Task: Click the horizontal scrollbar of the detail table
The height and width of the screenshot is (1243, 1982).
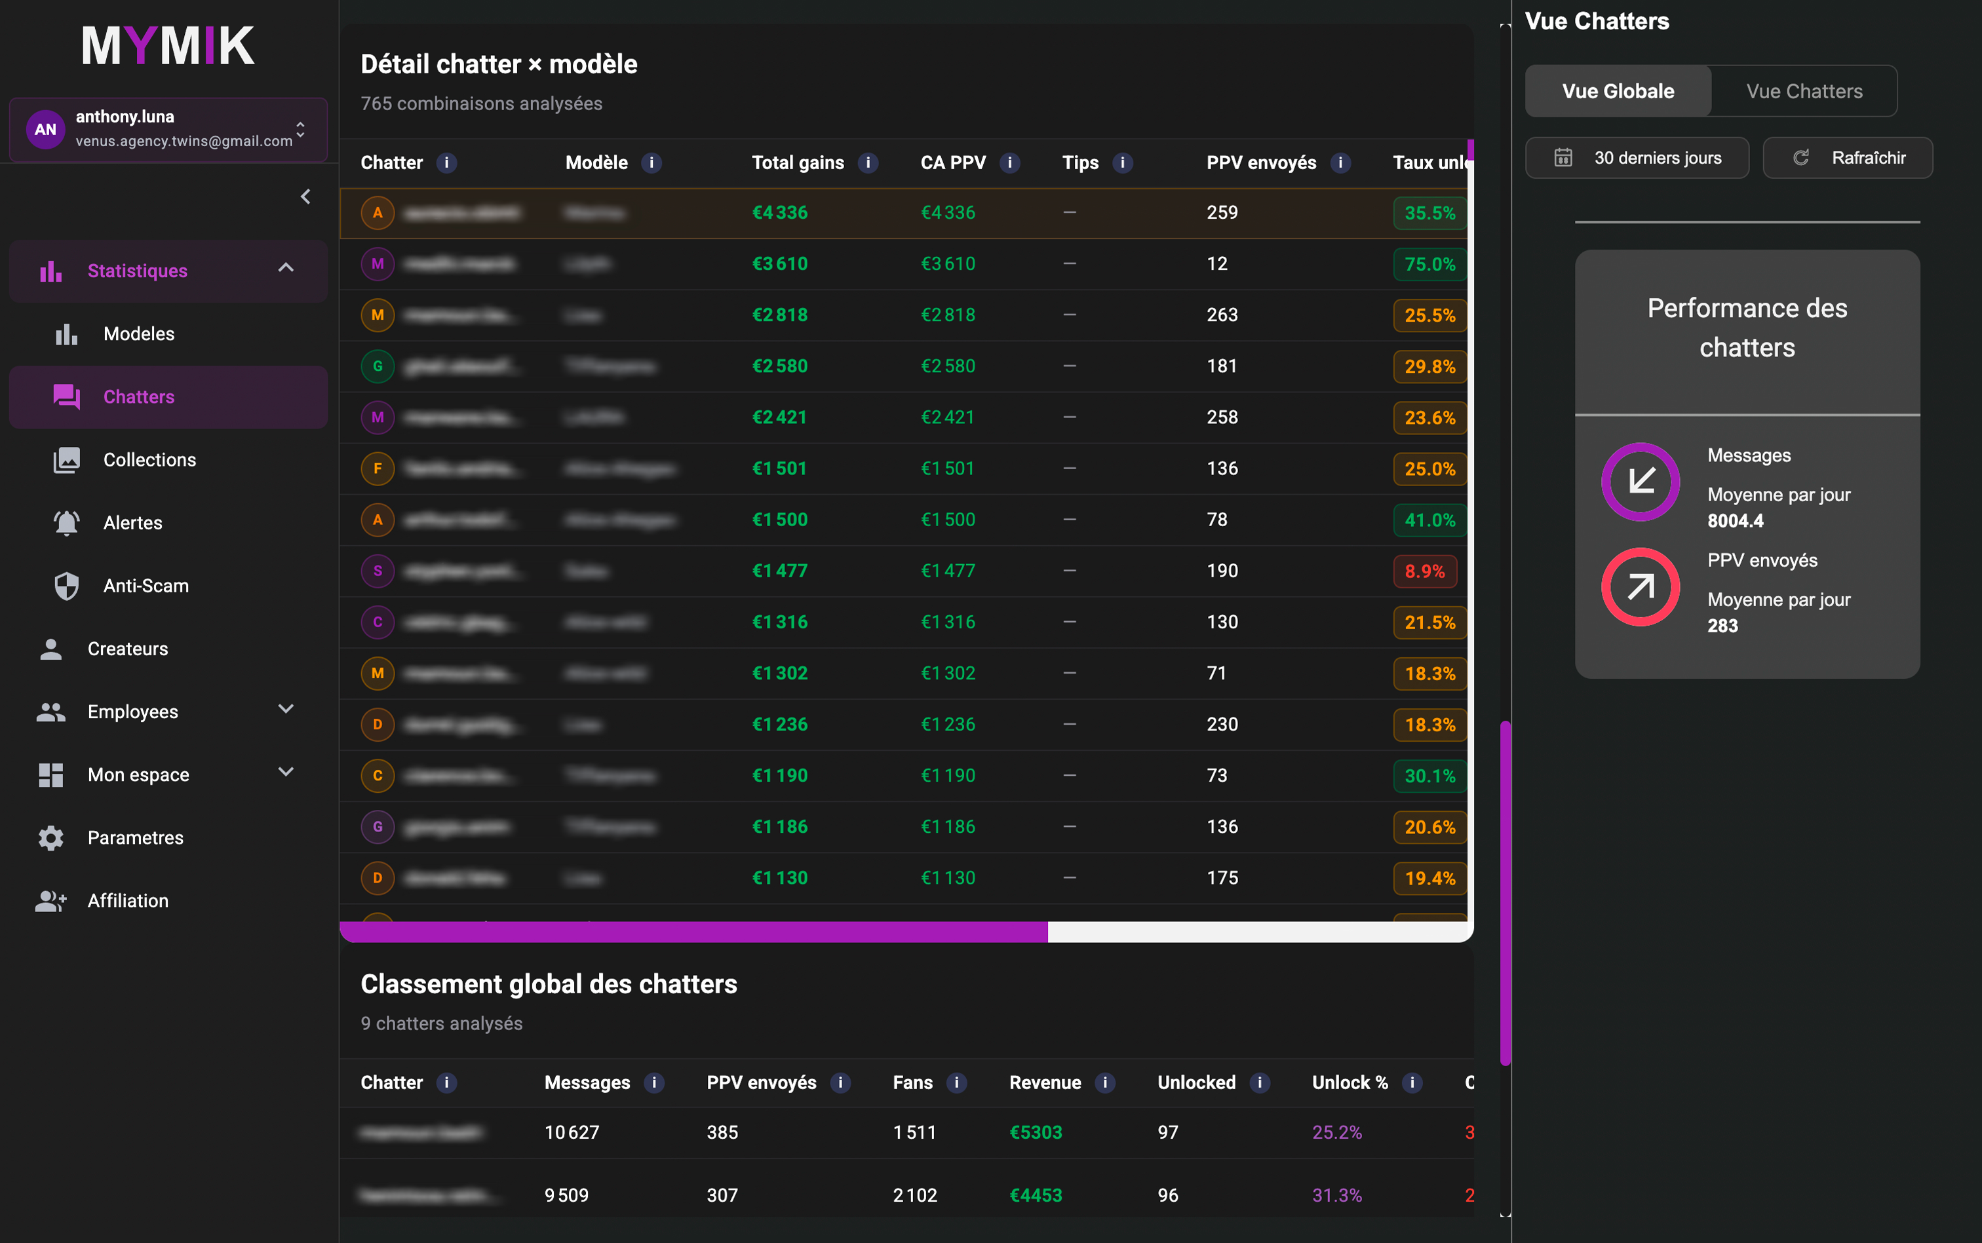Action: point(694,931)
